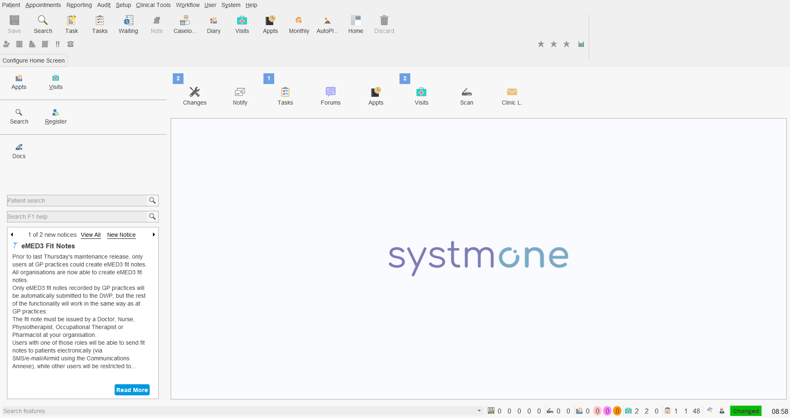Open the Reporting menu

pyautogui.click(x=79, y=5)
